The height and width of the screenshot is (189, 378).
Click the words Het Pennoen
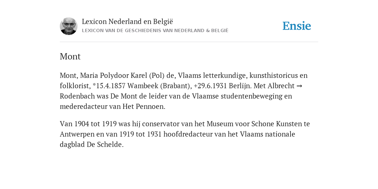tap(144, 106)
